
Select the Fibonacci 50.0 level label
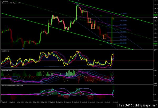point(123,28)
